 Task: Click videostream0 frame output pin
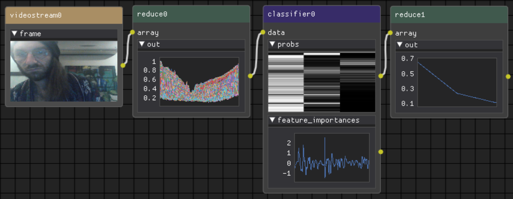[x=123, y=65]
